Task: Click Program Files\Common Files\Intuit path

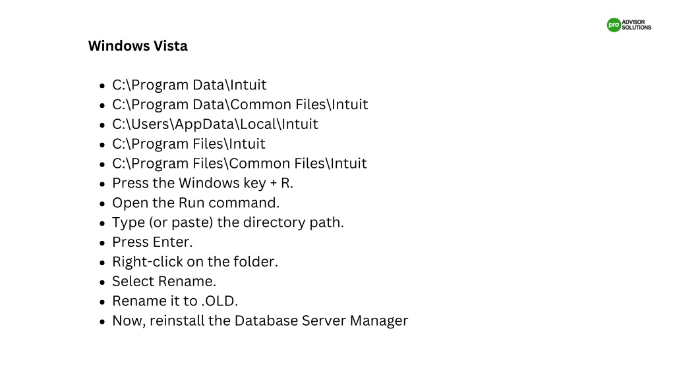Action: (240, 164)
